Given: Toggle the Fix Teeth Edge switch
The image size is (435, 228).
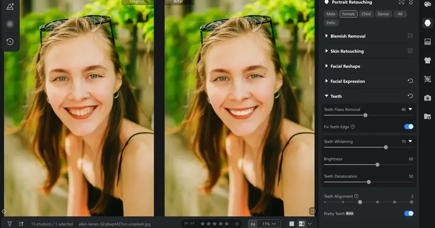Looking at the screenshot, I should pyautogui.click(x=409, y=127).
